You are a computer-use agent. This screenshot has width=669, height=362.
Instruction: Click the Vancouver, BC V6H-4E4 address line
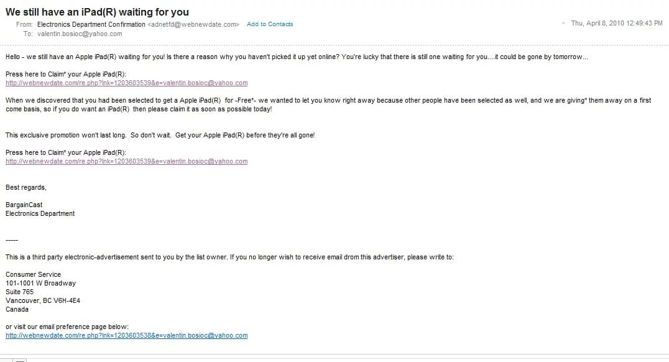point(43,300)
